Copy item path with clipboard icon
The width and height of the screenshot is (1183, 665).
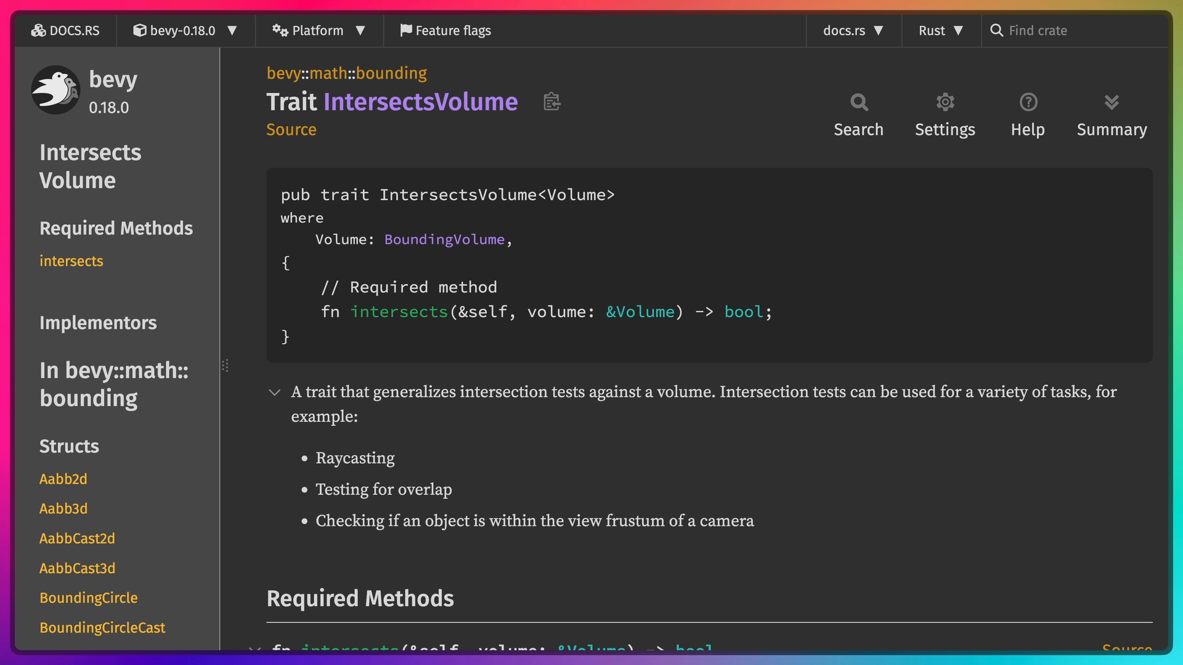[x=551, y=102]
